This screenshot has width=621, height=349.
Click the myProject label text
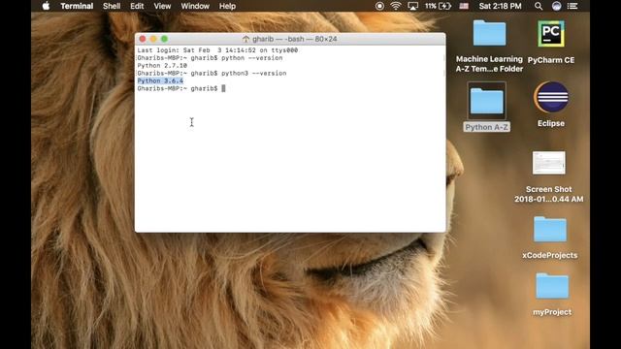coord(552,312)
